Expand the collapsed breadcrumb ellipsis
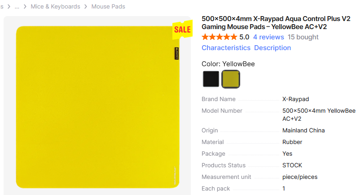The width and height of the screenshot is (356, 195). pos(17,7)
